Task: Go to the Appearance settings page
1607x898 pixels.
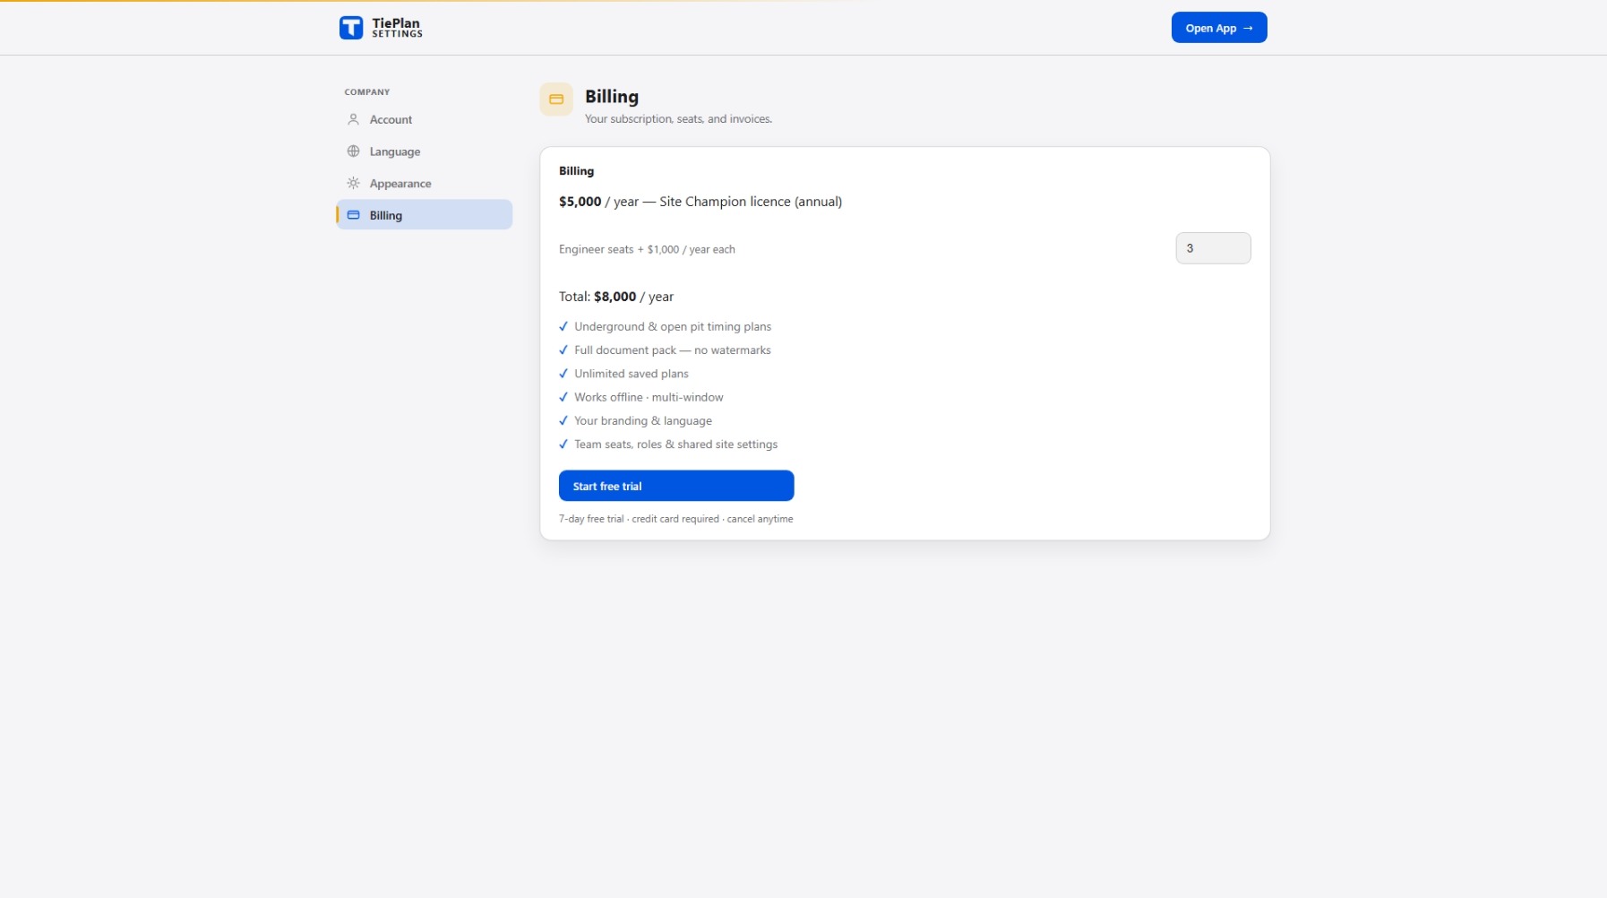Action: (424, 184)
